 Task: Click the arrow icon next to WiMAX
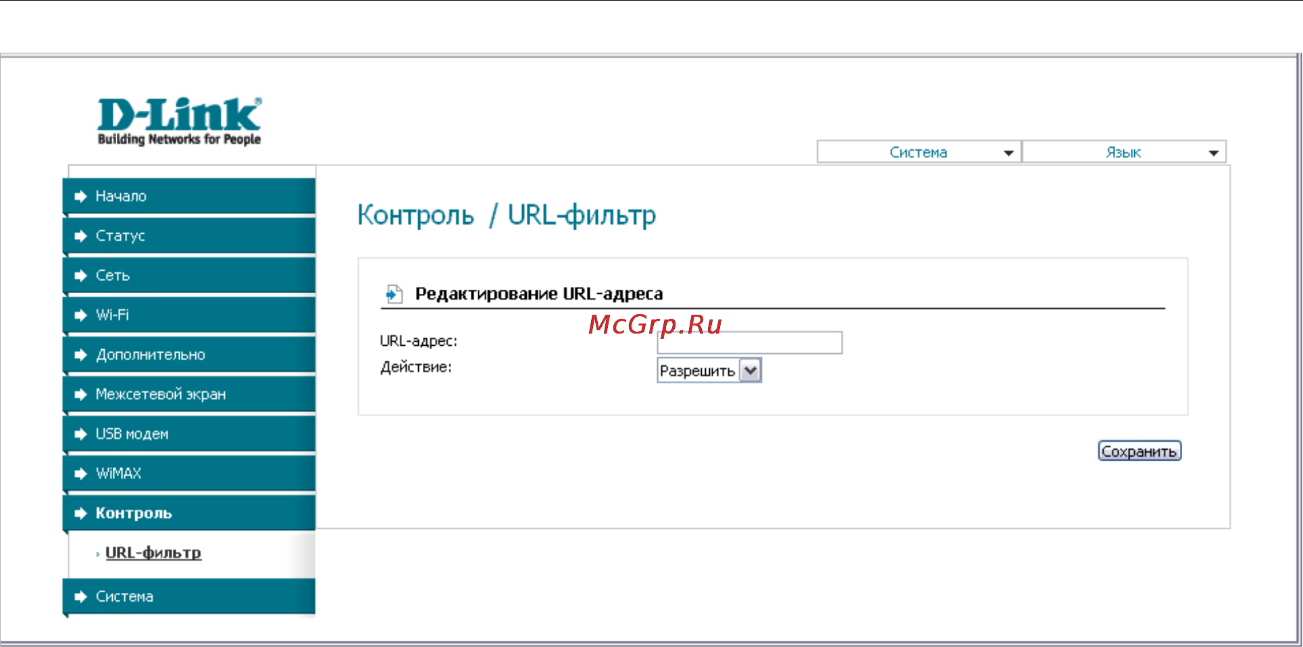coord(81,473)
